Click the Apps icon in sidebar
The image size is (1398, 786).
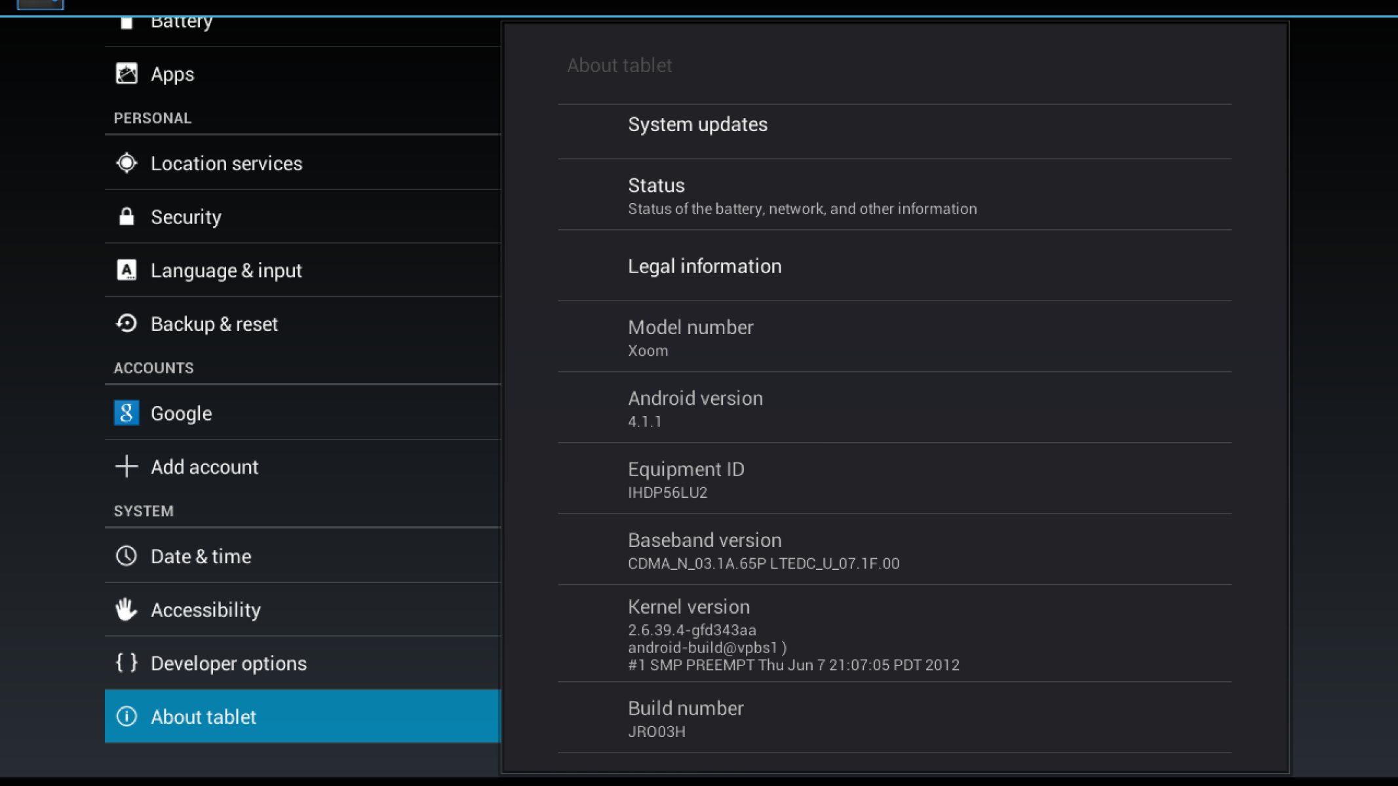click(126, 73)
